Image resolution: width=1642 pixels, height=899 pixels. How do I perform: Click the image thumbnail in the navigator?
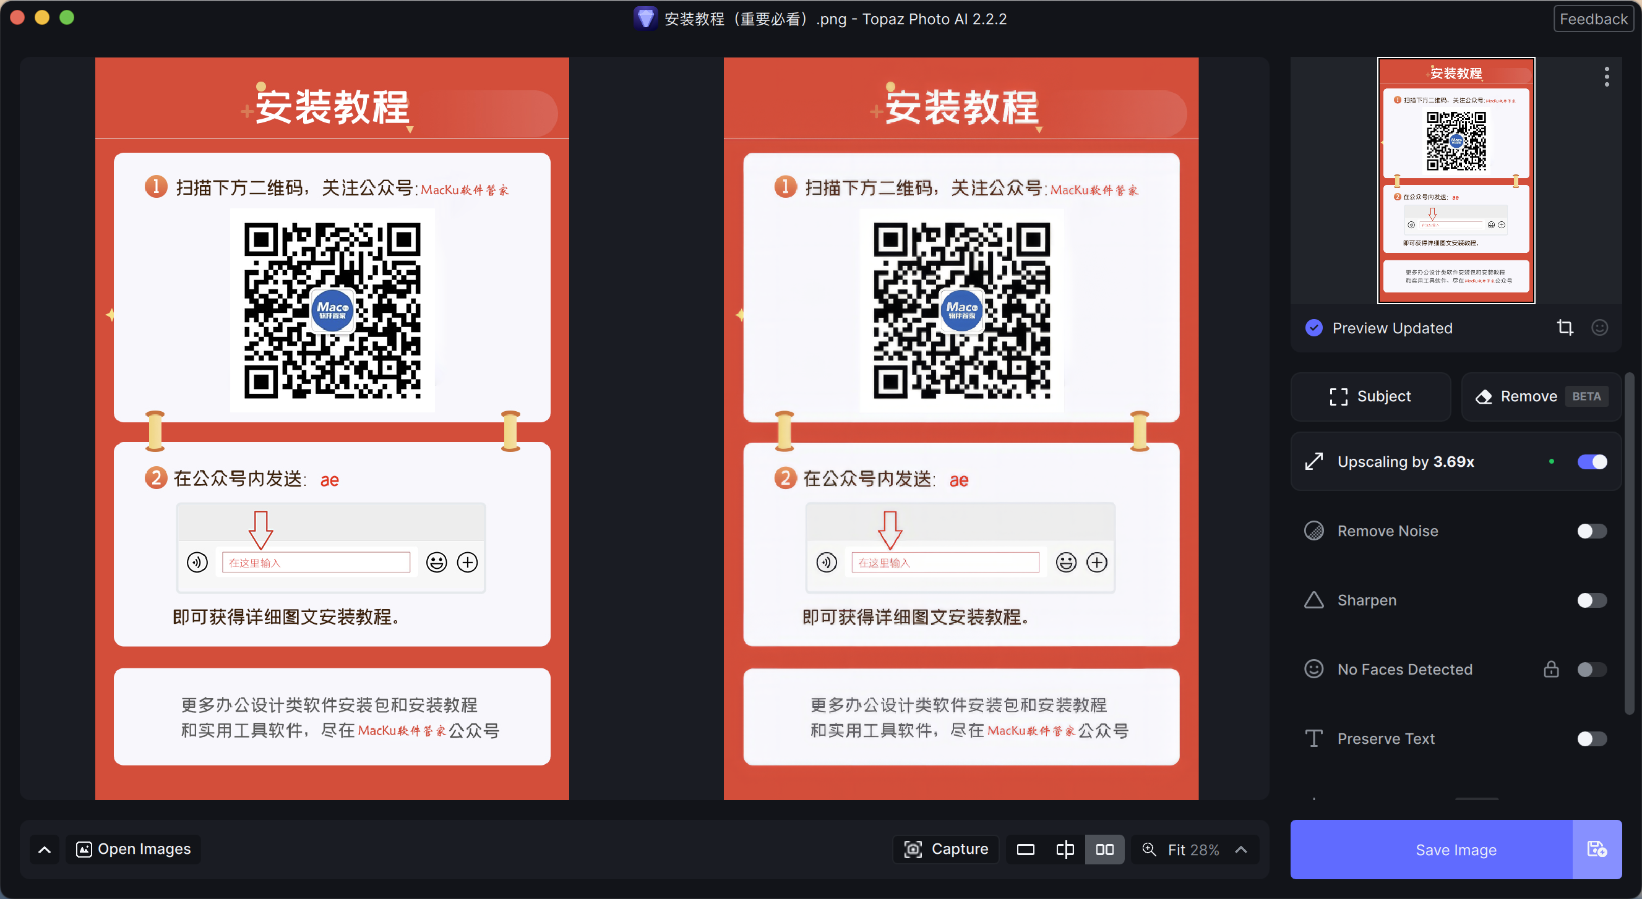(1456, 181)
